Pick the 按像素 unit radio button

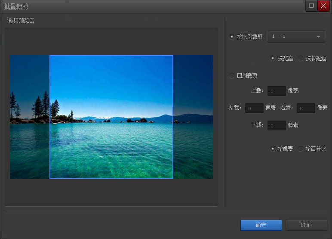(273, 149)
